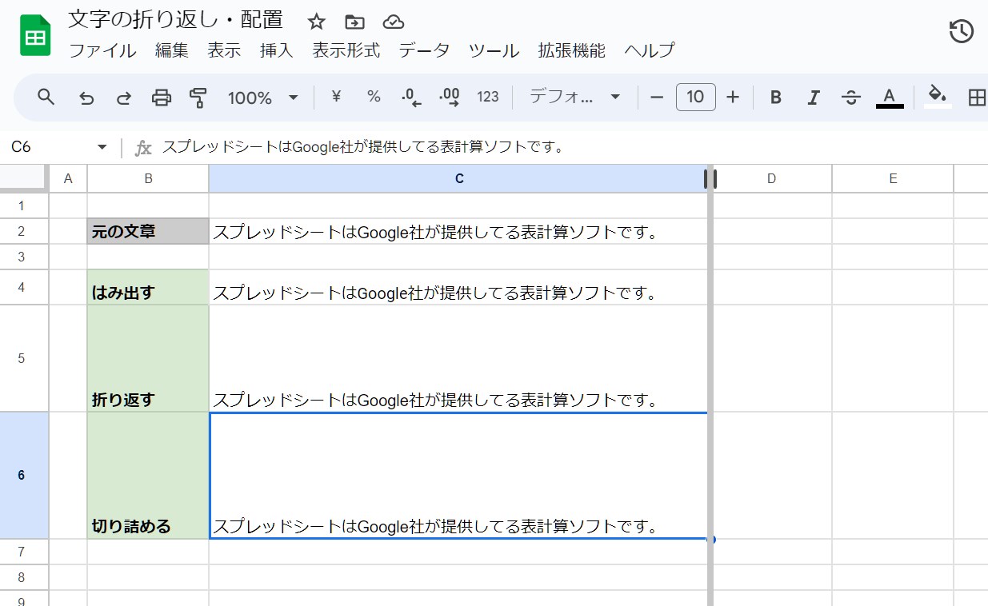Open the font selection dropdown
988x606 pixels.
click(573, 97)
